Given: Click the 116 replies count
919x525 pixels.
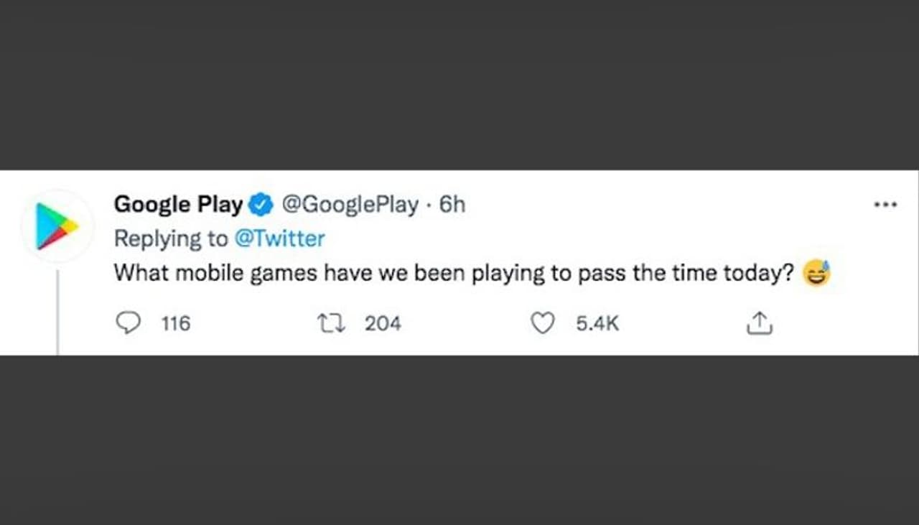Looking at the screenshot, I should 176,324.
